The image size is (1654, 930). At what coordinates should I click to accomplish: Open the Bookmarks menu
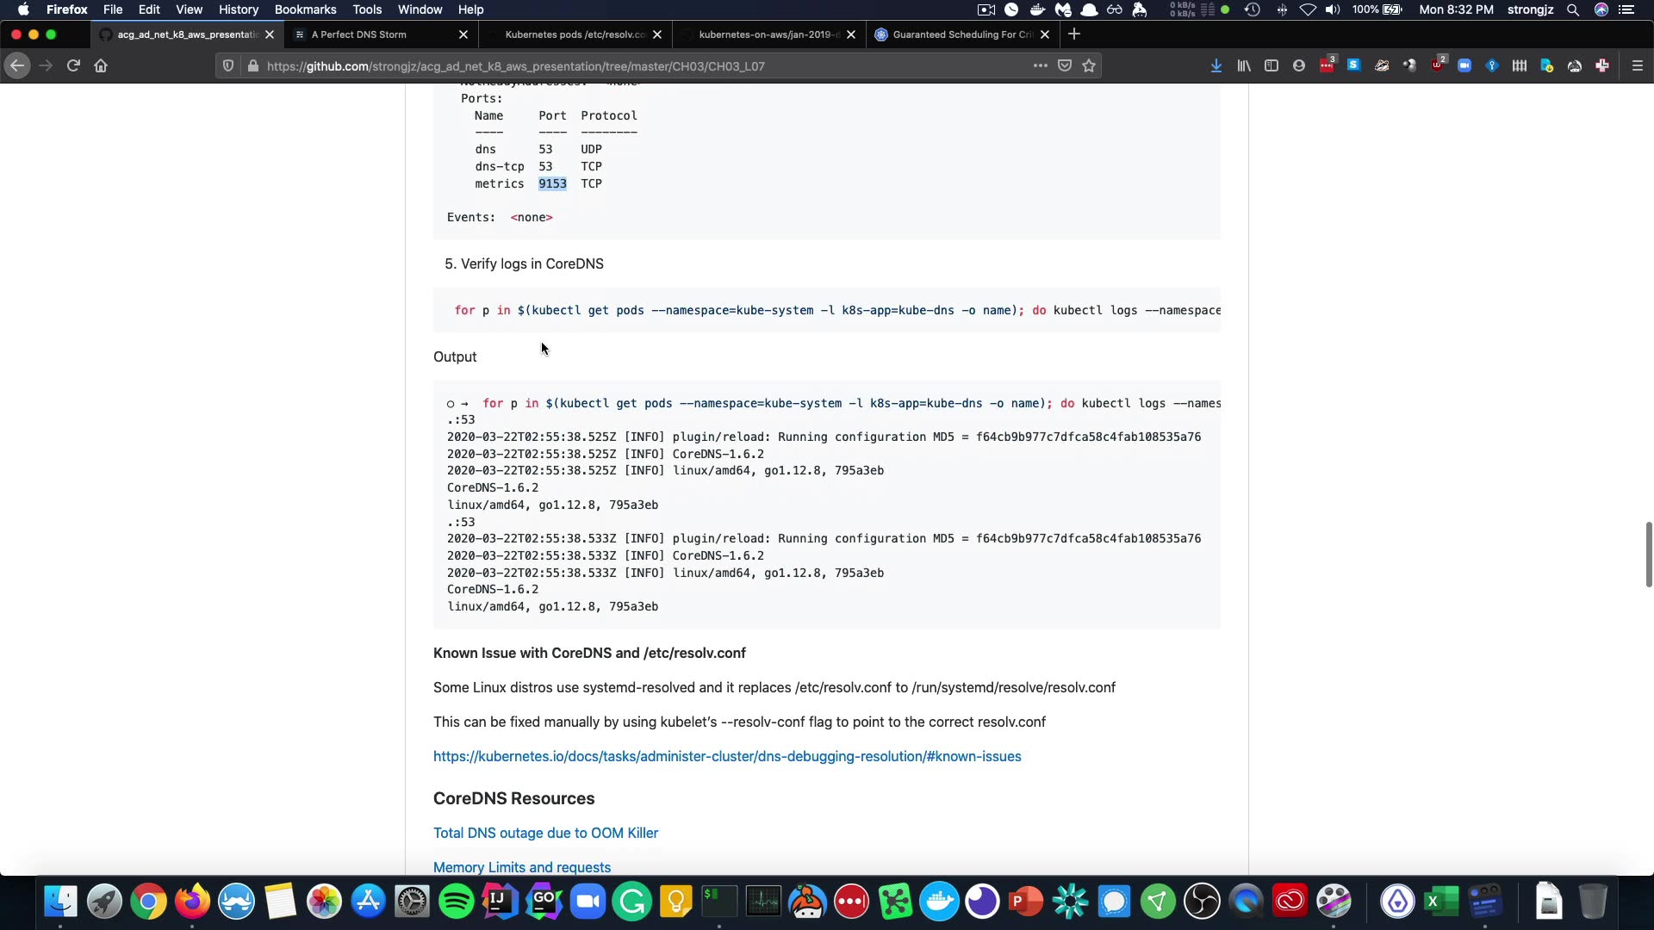click(305, 9)
